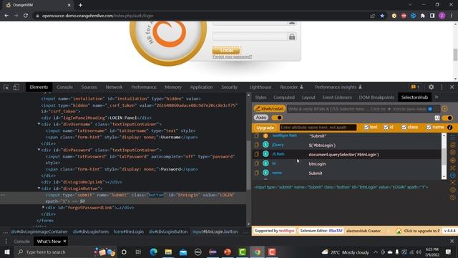This screenshot has width=458, height=258.
Task: Collapse the divPassword node
Action: (39, 150)
